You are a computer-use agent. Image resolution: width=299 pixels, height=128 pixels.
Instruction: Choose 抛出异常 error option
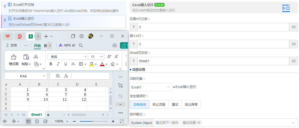pyautogui.click(x=191, y=104)
